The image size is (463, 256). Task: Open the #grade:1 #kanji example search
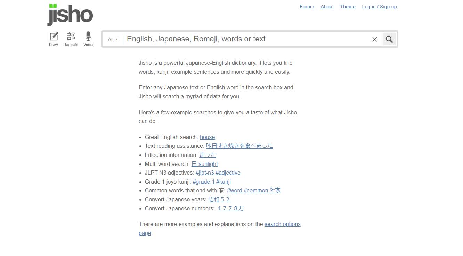(x=212, y=182)
